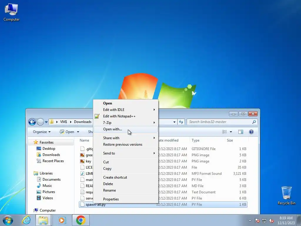
Task: Choose Edit with Notepad++
Action: coord(126,116)
